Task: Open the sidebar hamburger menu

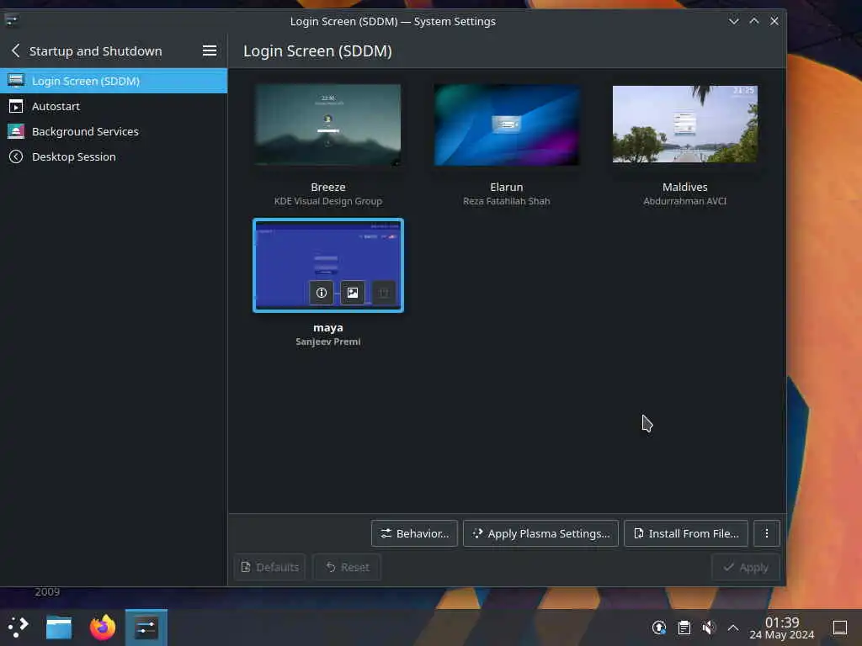Action: tap(209, 51)
